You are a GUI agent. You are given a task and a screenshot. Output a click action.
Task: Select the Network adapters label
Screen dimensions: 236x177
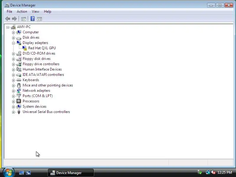click(x=36, y=91)
